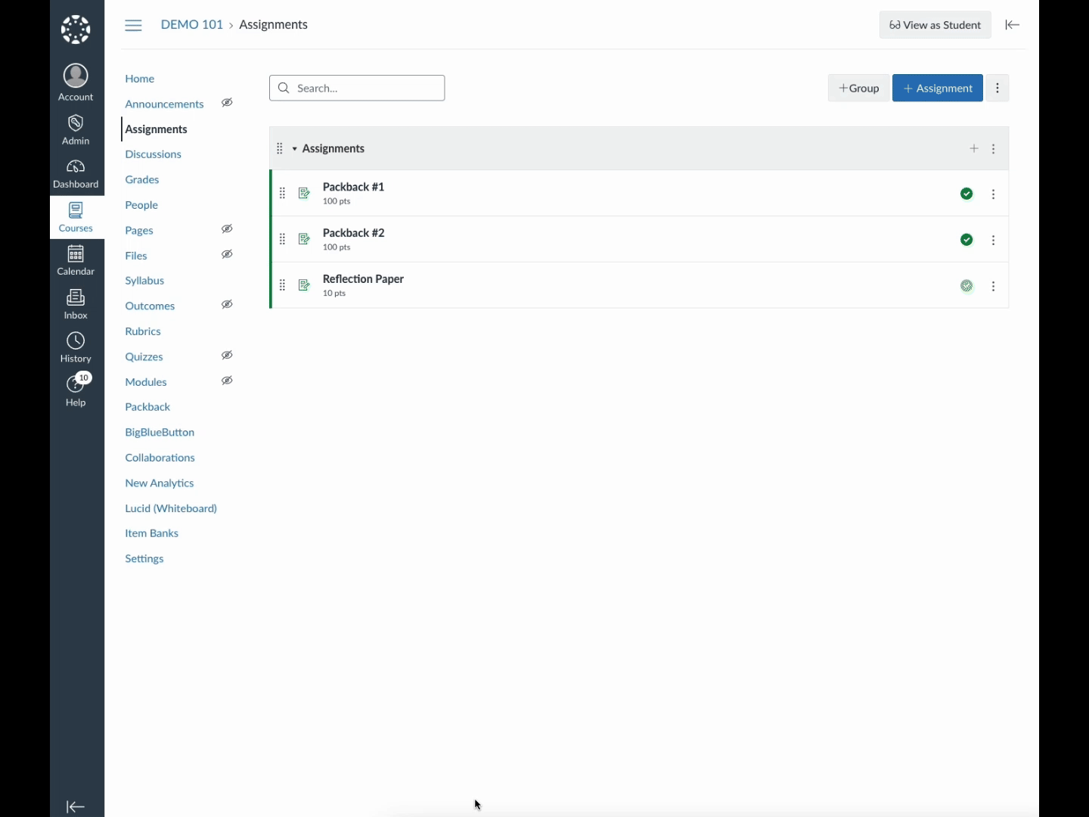Open Discussions in course navigation

point(154,154)
